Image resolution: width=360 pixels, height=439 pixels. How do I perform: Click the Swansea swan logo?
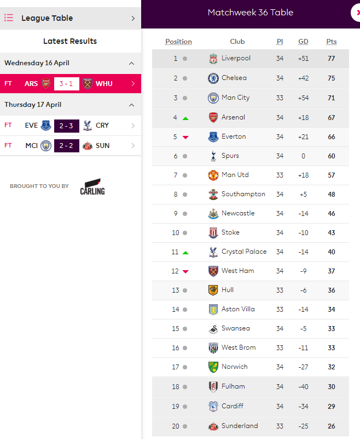point(213,329)
